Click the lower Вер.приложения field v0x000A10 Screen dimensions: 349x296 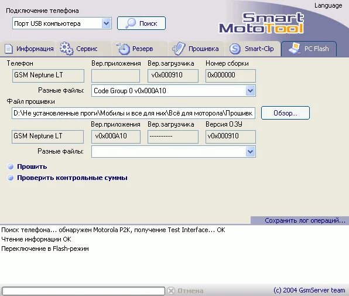point(116,137)
